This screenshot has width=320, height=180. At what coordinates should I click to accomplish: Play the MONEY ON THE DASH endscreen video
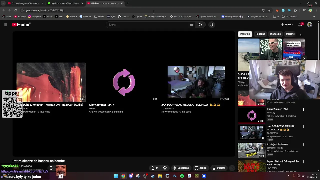tap(51, 82)
